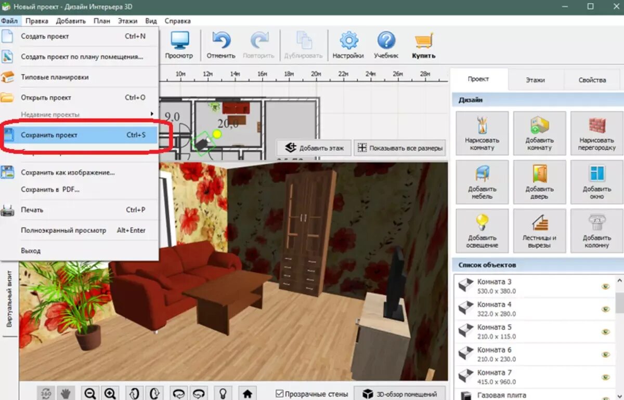Tilt view with first vertical rotate icon
624x400 pixels.
[135, 393]
